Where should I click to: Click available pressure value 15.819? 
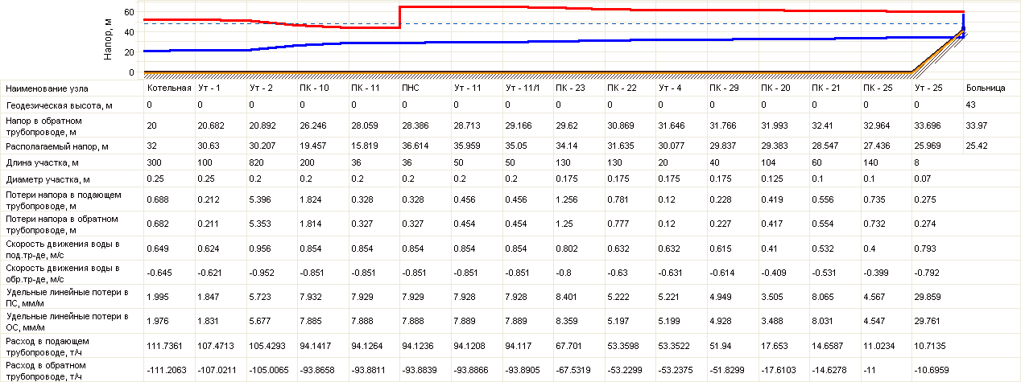tap(364, 147)
